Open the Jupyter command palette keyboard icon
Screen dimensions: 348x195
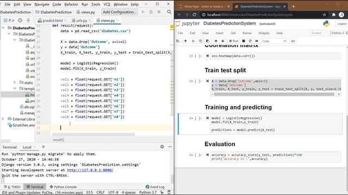click(x=293, y=41)
